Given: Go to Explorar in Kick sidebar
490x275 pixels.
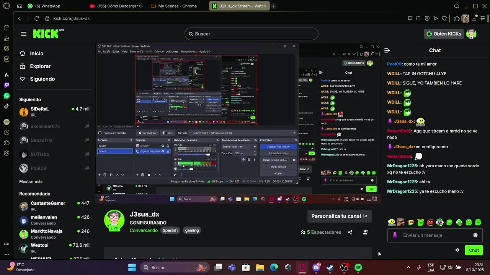Looking at the screenshot, I should (40, 66).
